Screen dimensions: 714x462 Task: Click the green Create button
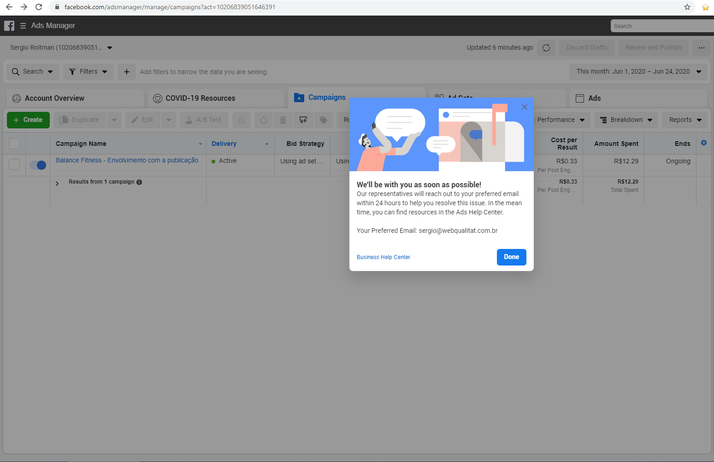pos(28,120)
